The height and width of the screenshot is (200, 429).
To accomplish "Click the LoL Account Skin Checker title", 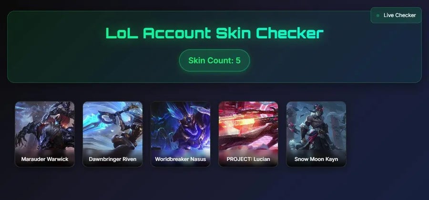I will coord(214,33).
